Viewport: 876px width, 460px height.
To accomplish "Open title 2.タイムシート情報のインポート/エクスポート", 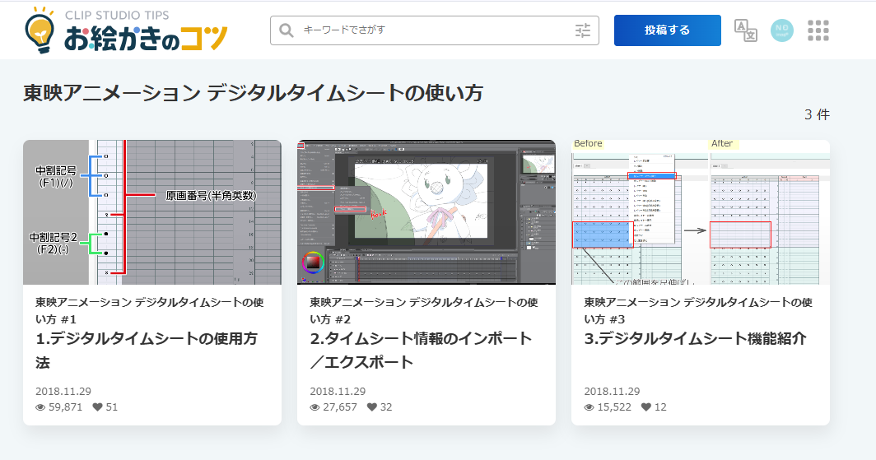I will [421, 350].
